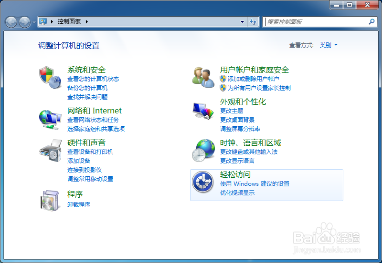
Task: Open the Network and Internet globe icon
Action: click(50, 120)
